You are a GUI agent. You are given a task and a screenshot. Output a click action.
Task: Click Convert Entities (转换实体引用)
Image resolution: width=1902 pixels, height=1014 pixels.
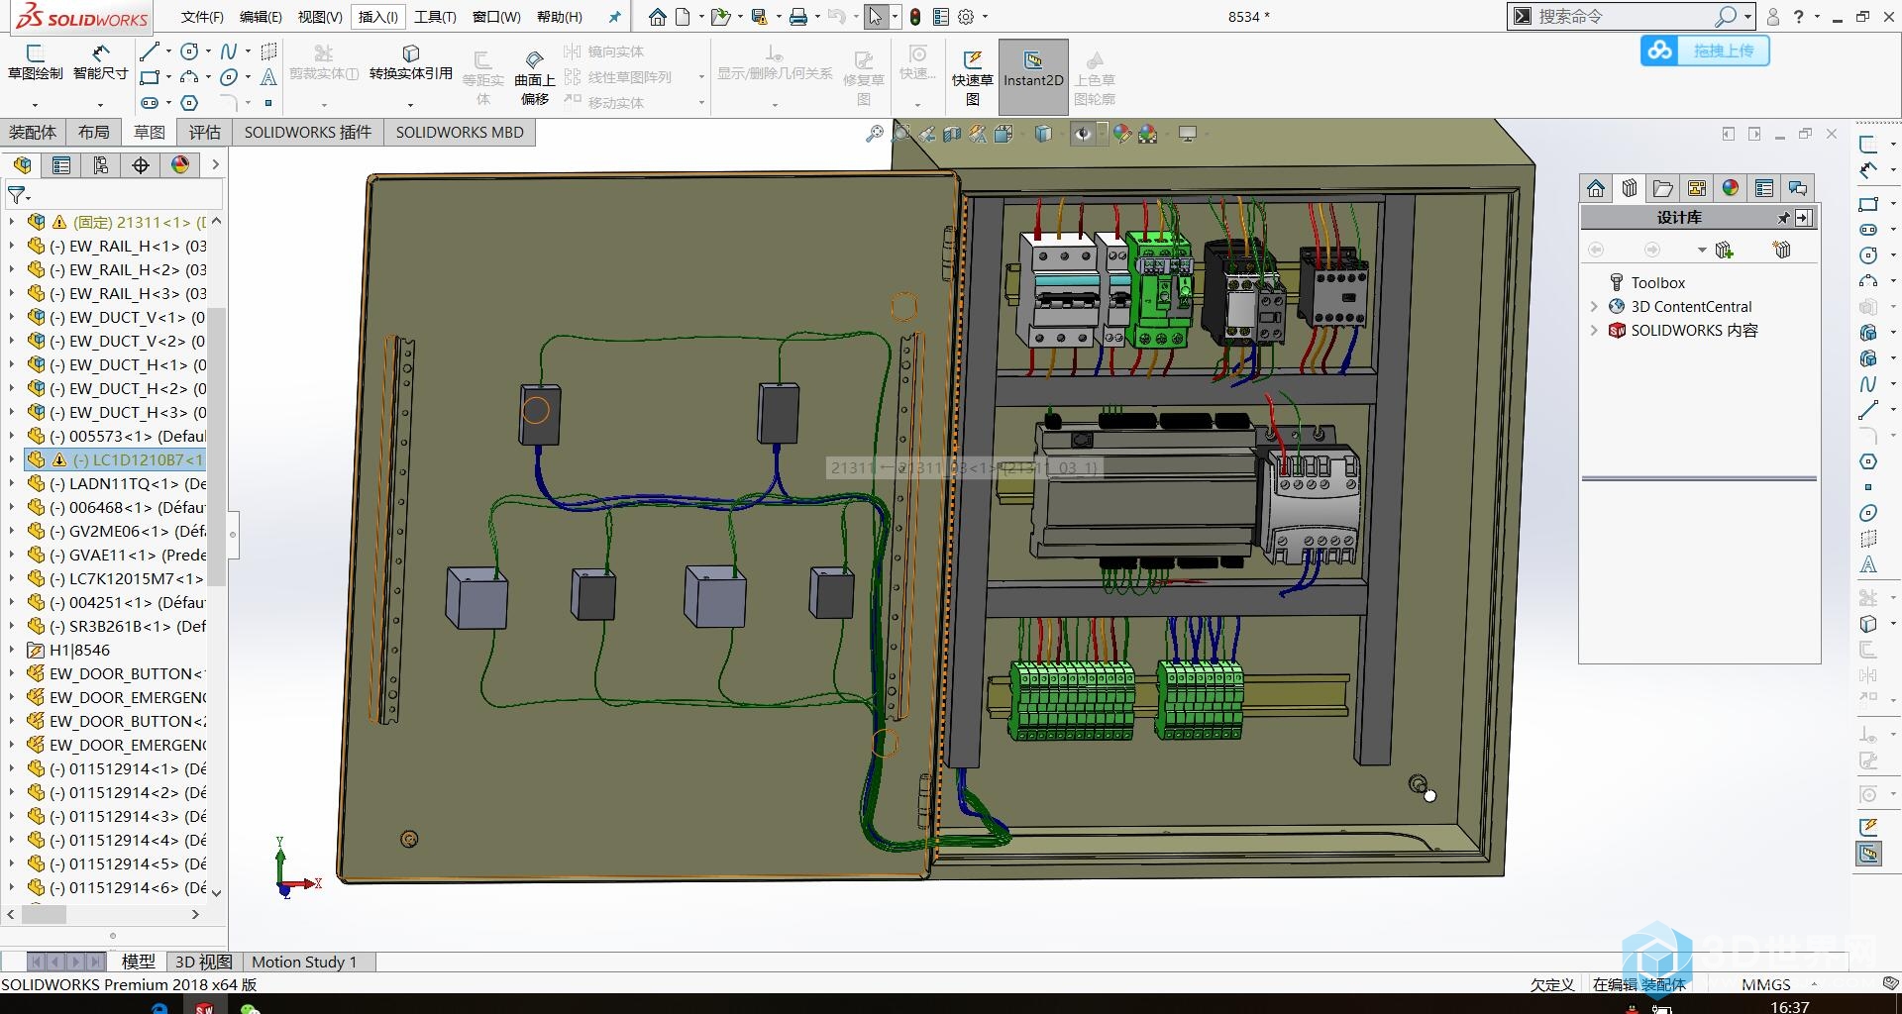point(410,62)
